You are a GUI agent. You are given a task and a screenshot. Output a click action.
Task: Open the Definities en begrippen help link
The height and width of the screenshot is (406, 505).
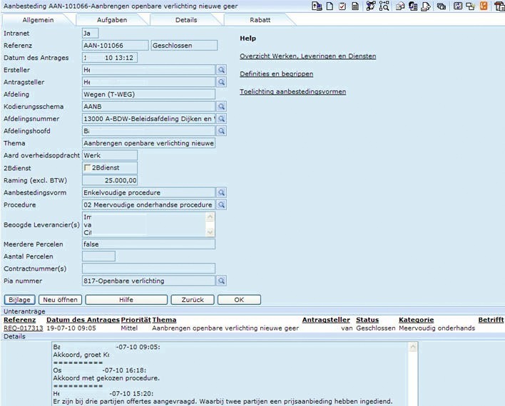tap(276, 74)
